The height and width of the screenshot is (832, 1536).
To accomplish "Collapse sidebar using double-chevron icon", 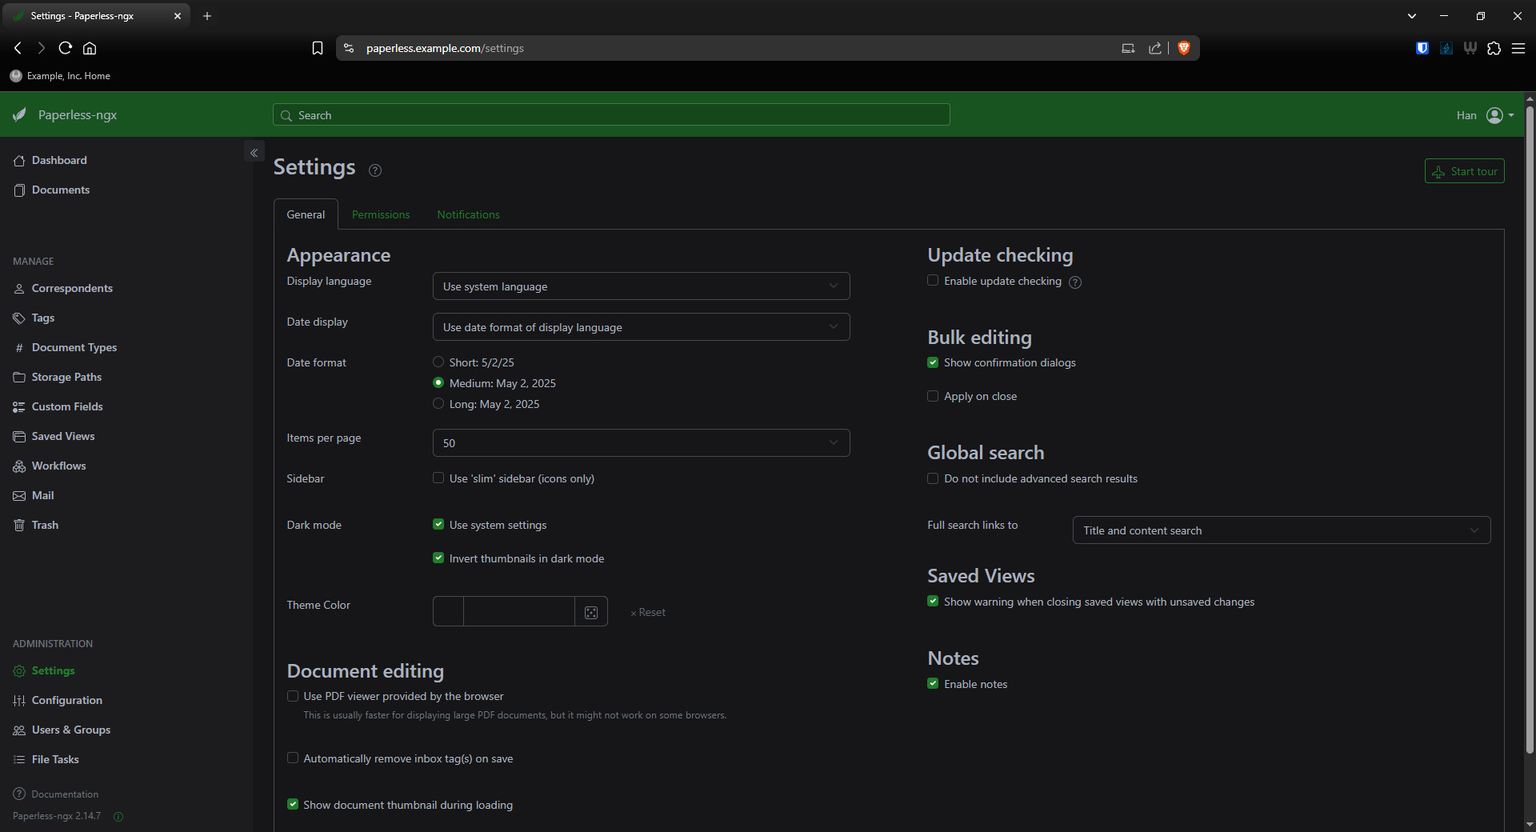I will point(254,153).
